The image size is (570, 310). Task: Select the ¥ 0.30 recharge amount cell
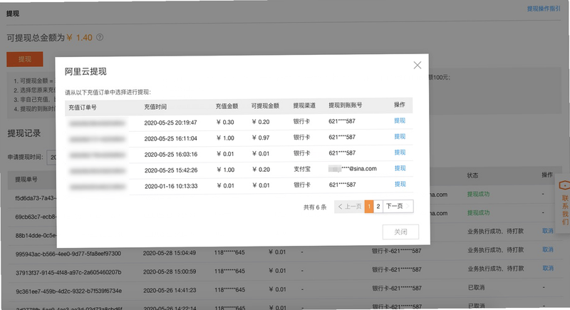pos(225,122)
